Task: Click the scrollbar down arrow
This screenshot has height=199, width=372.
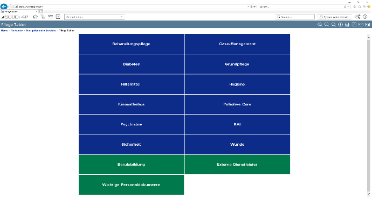Action: 368,194
